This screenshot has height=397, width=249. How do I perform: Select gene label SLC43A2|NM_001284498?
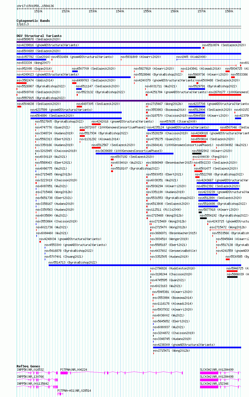pyautogui.click(x=217, y=377)
